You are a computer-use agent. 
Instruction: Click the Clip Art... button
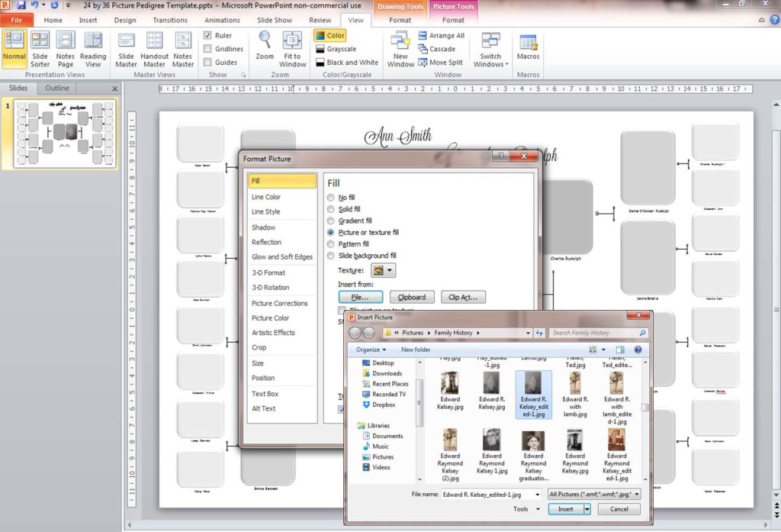click(463, 297)
